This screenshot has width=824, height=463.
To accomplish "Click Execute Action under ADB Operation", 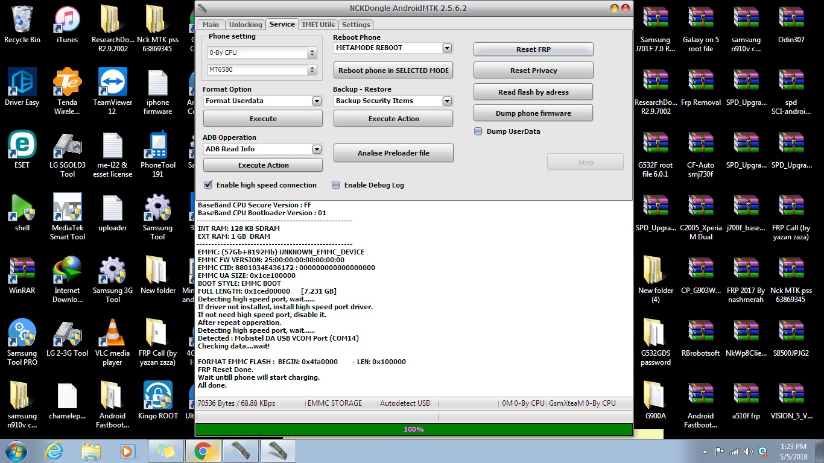I will pyautogui.click(x=263, y=165).
